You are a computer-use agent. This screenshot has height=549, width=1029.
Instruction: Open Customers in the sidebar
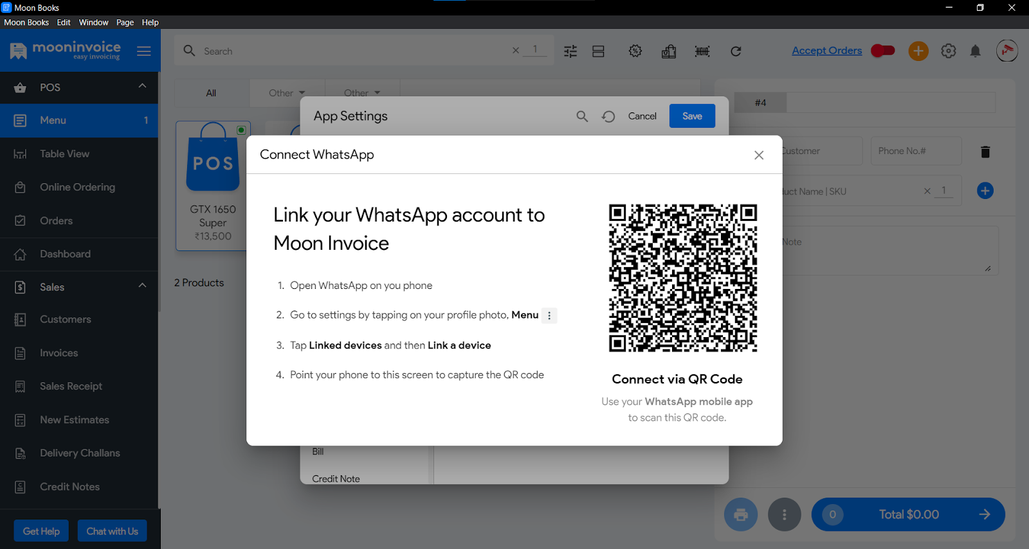pyautogui.click(x=79, y=319)
